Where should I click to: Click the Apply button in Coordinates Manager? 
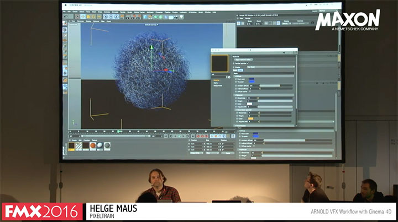[228, 153]
